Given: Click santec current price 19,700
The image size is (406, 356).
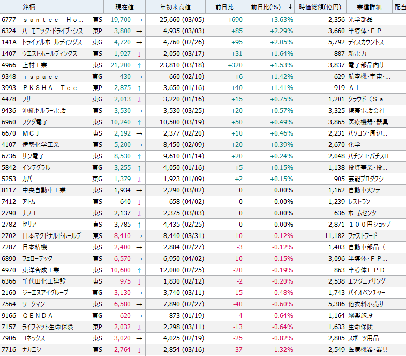Looking at the screenshot, I should pyautogui.click(x=121, y=20).
